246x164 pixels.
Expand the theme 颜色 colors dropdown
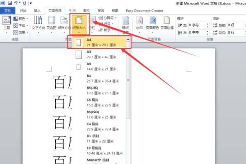click(21, 19)
